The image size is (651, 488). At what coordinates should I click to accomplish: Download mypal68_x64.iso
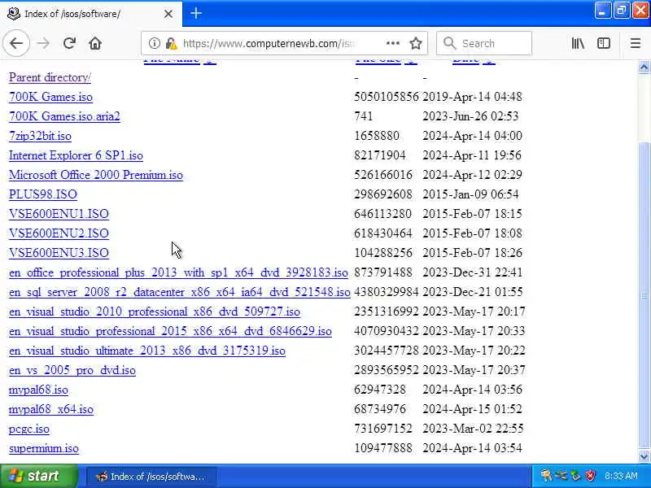click(51, 409)
